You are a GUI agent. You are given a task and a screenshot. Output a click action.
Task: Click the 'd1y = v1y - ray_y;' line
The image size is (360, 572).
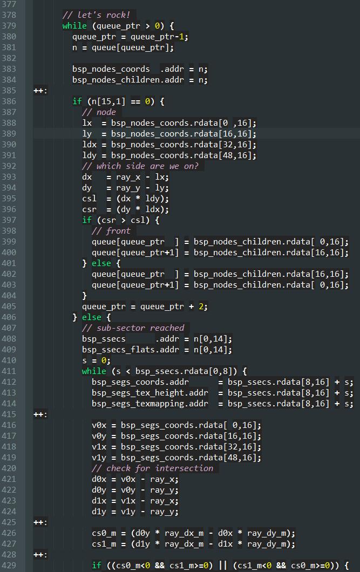135,512
